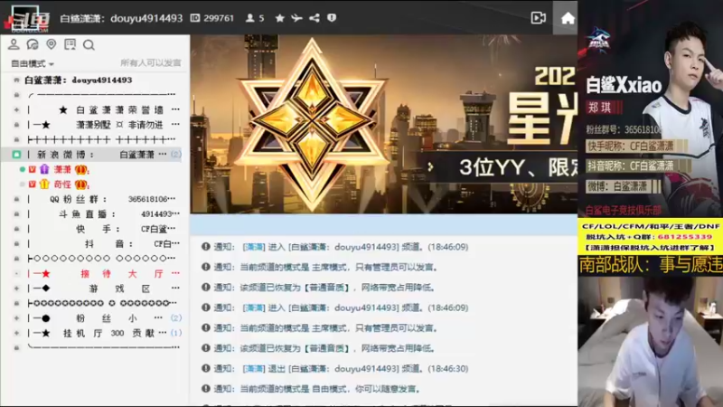Screen dimensions: 723x407
Task: Open the chat bubble icon in sidebar toolbar
Action: 33,44
